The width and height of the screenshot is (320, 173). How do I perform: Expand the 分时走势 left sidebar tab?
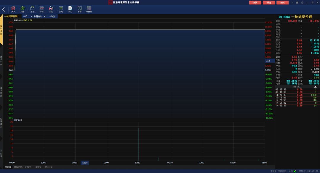(1, 30)
